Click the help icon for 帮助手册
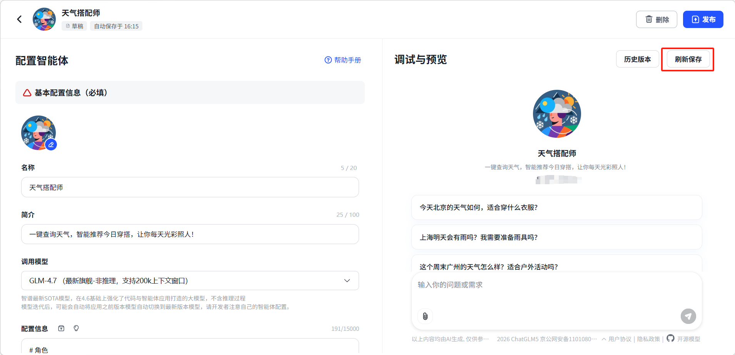This screenshot has height=355, width=735. pyautogui.click(x=328, y=60)
